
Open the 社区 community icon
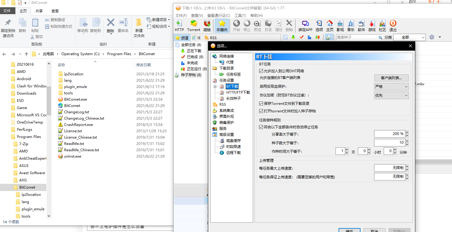(x=382, y=26)
